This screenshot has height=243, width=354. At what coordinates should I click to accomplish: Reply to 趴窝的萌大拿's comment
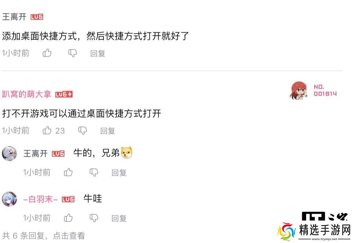[108, 131]
